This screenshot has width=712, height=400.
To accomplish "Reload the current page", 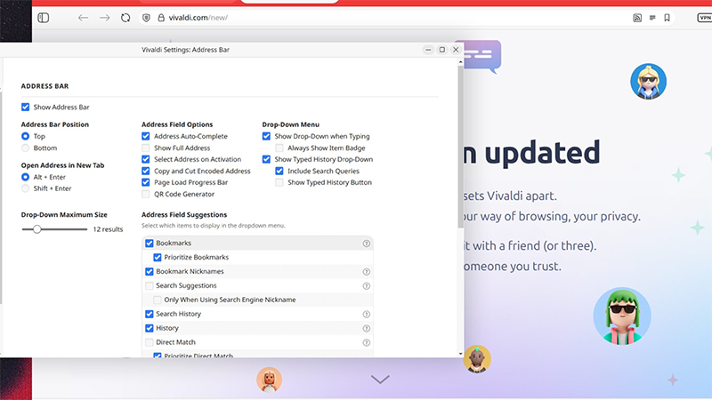I will (x=125, y=17).
